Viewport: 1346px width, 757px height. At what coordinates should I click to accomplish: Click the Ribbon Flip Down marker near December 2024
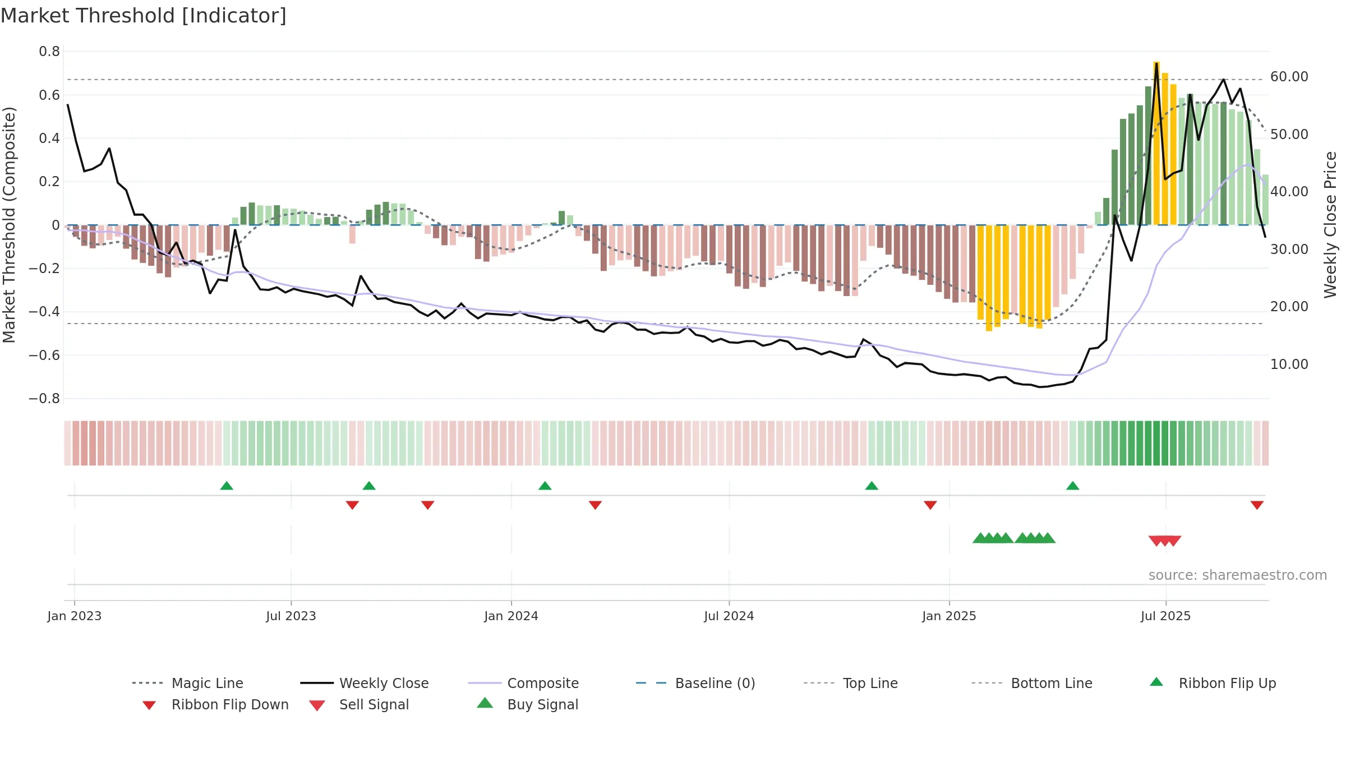tap(930, 505)
